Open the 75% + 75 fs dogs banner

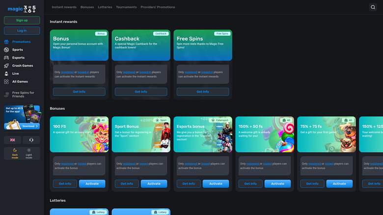327,134
